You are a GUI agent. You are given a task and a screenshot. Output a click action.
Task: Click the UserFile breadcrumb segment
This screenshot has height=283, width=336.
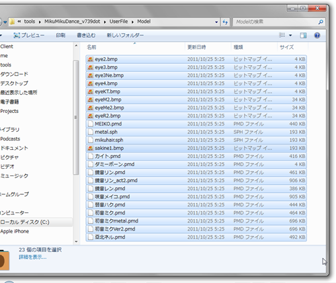point(118,22)
